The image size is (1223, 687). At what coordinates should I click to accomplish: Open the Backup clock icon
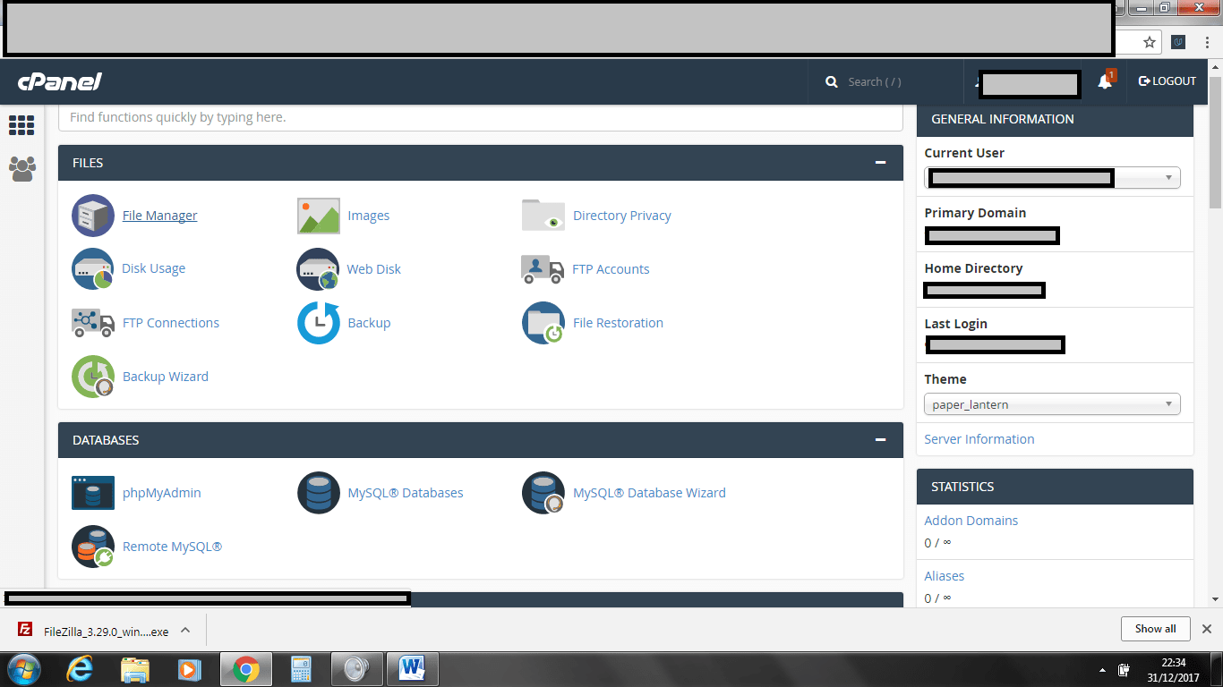click(x=318, y=323)
